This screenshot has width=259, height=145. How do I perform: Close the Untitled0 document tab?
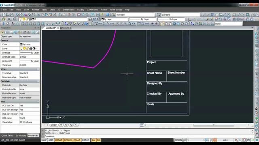tap(58, 28)
